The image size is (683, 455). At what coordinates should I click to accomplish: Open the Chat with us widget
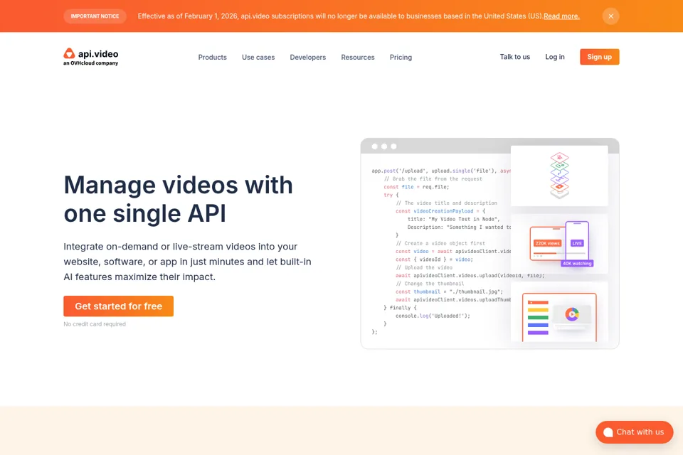click(x=634, y=432)
